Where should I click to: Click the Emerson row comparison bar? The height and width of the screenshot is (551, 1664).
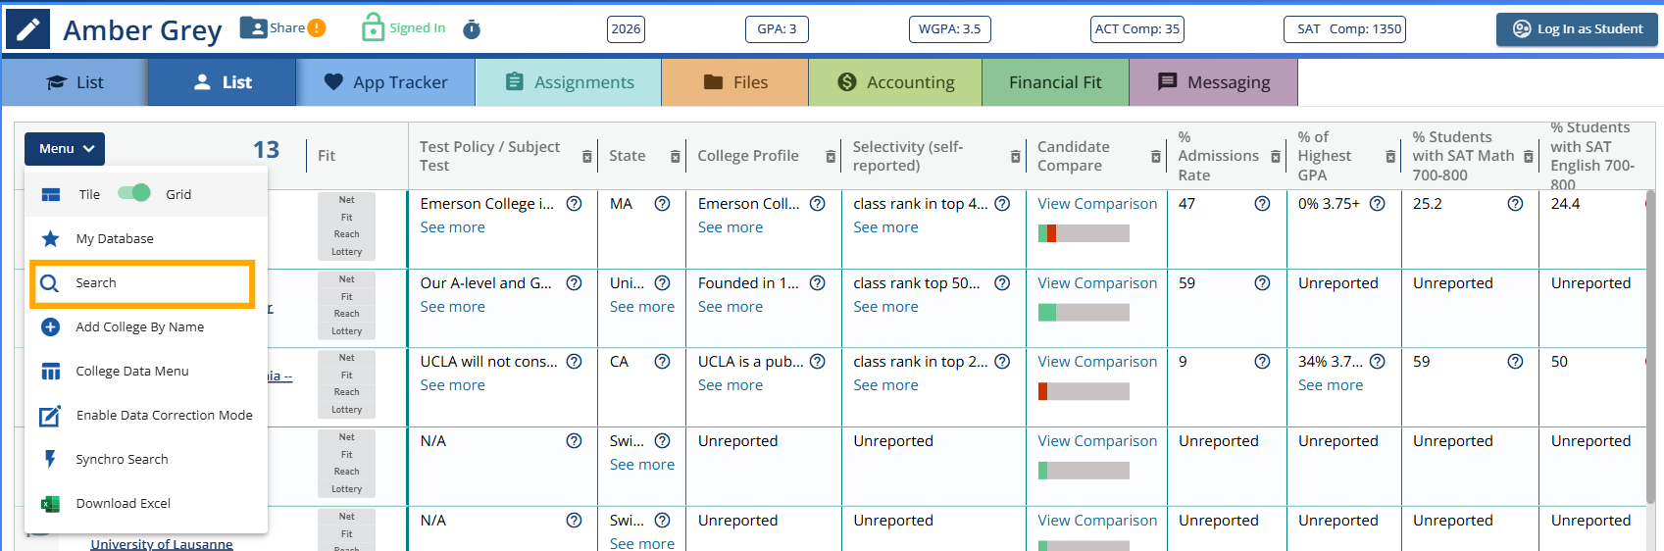pyautogui.click(x=1084, y=233)
